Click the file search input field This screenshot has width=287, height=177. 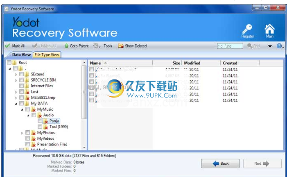[230, 46]
